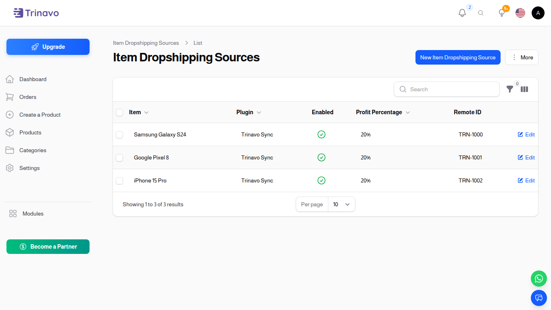The height and width of the screenshot is (310, 551).
Task: Open the table filter funnel icon
Action: pyautogui.click(x=510, y=89)
